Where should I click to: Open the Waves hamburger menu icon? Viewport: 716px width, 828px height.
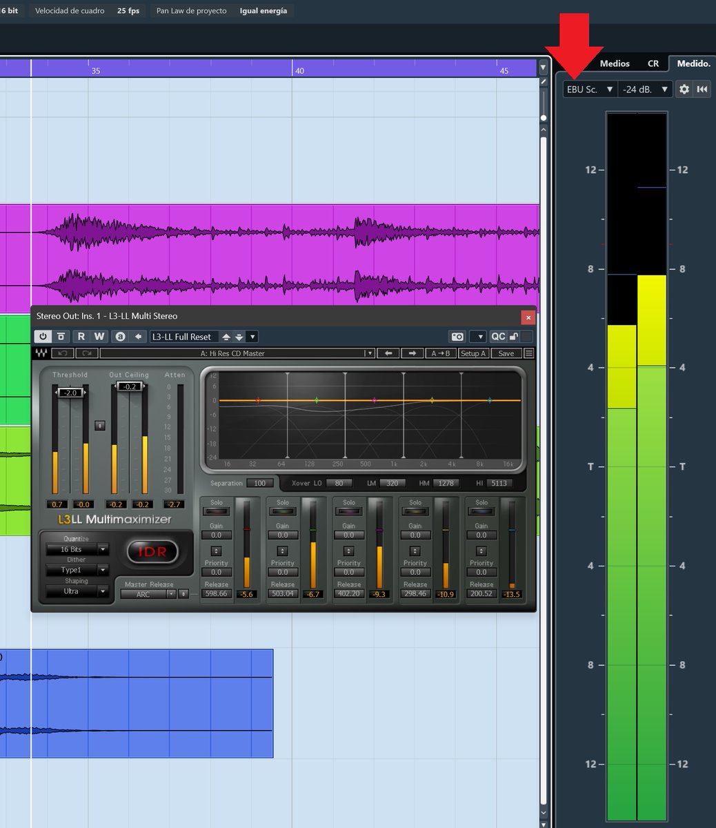529,353
